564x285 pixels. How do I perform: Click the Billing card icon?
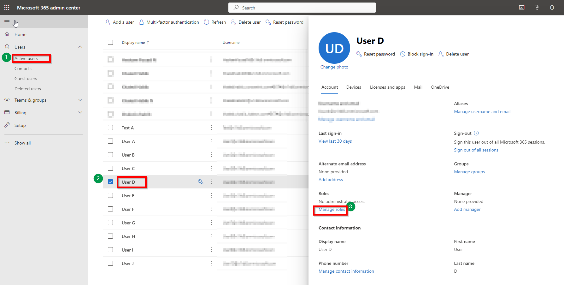pyautogui.click(x=7, y=113)
